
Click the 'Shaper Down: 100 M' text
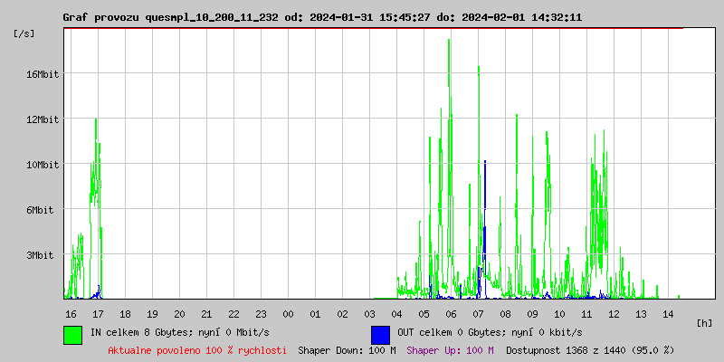point(347,349)
